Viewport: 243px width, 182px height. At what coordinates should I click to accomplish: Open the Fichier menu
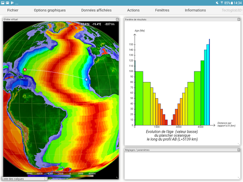pos(13,10)
